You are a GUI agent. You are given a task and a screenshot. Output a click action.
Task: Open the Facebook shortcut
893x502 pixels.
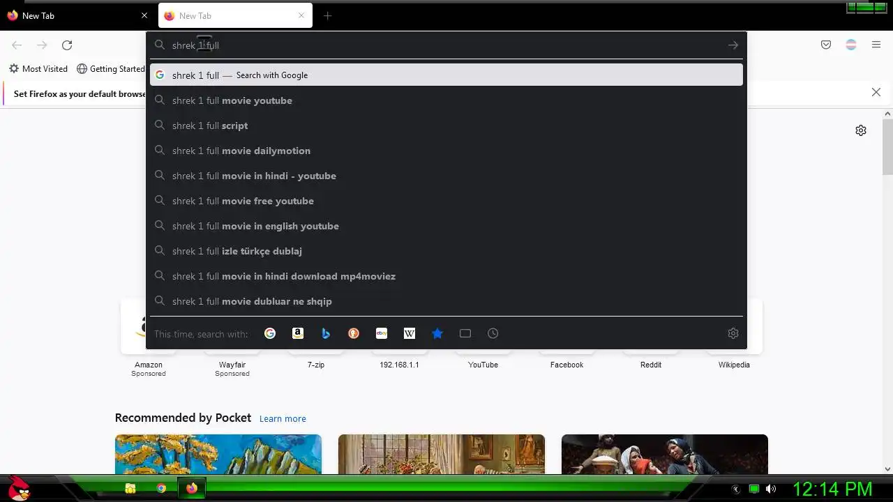point(566,365)
